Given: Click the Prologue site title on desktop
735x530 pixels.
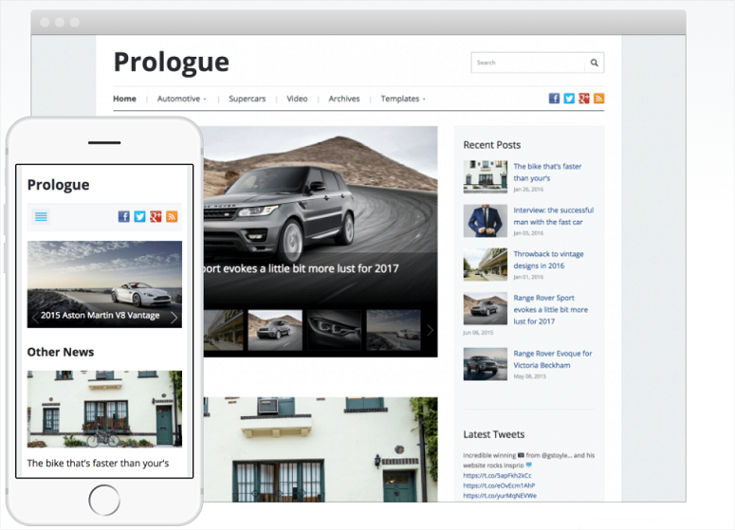Looking at the screenshot, I should [172, 63].
